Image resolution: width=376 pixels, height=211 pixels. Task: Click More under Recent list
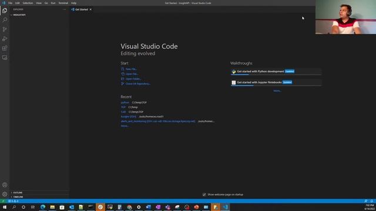(x=125, y=126)
